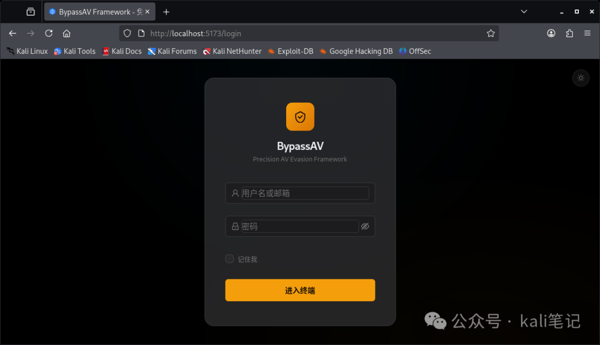Minimize the browser window

pyautogui.click(x=562, y=12)
